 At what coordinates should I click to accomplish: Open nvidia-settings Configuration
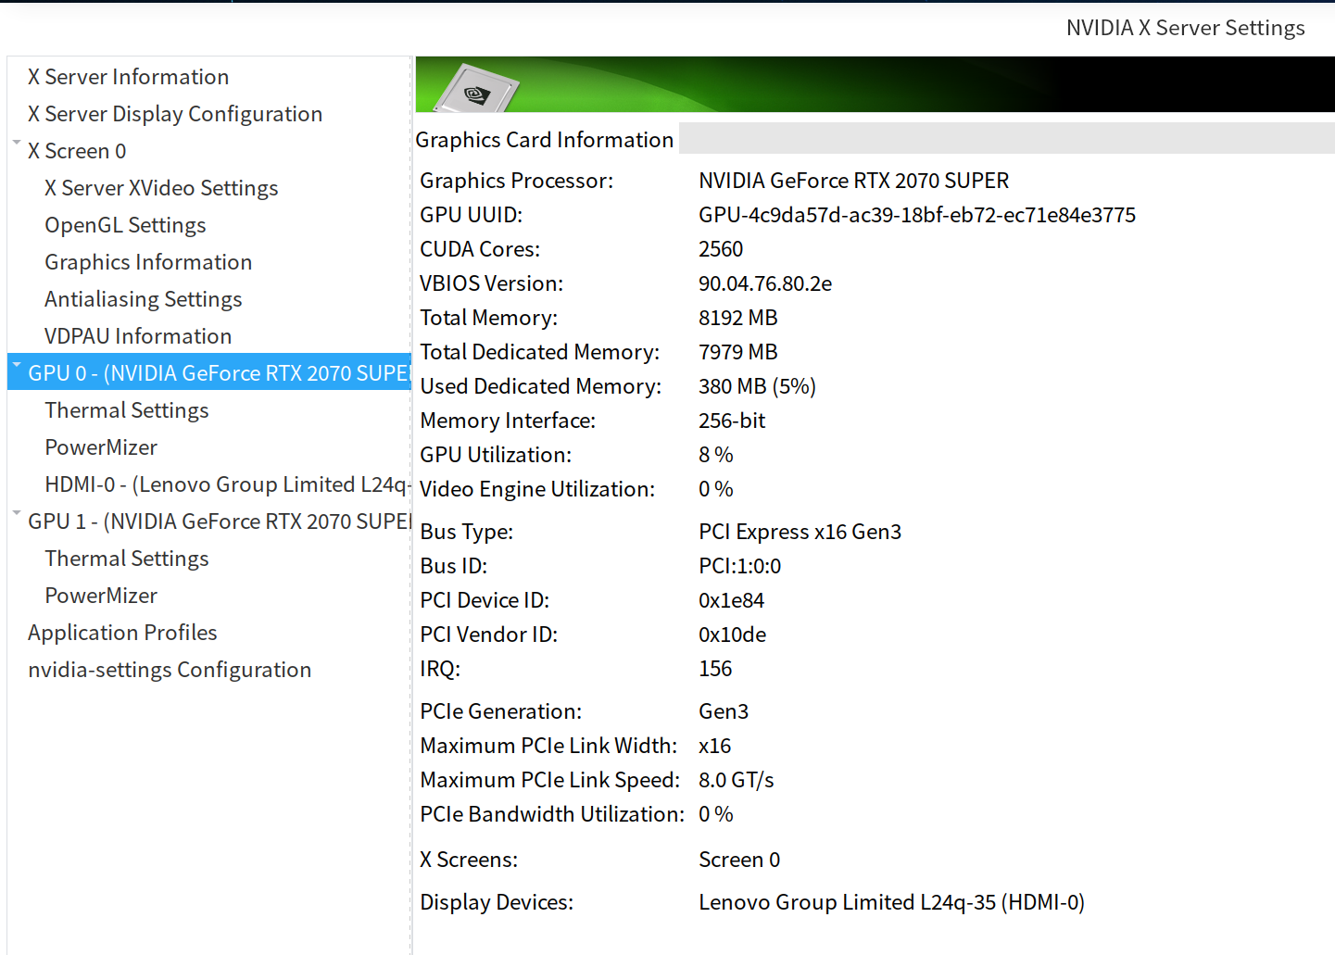[x=170, y=670]
